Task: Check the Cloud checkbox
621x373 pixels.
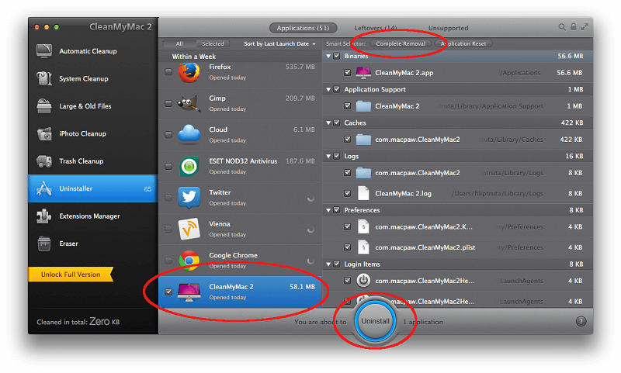Action: 168,135
